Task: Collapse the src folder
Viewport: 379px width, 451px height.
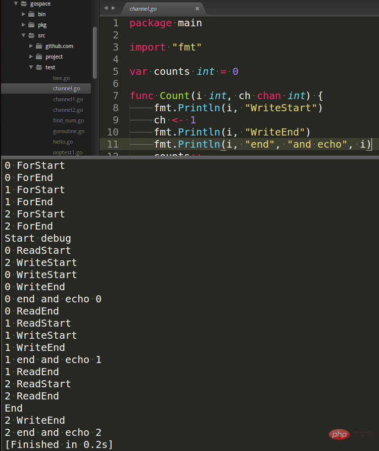Action: [x=23, y=35]
